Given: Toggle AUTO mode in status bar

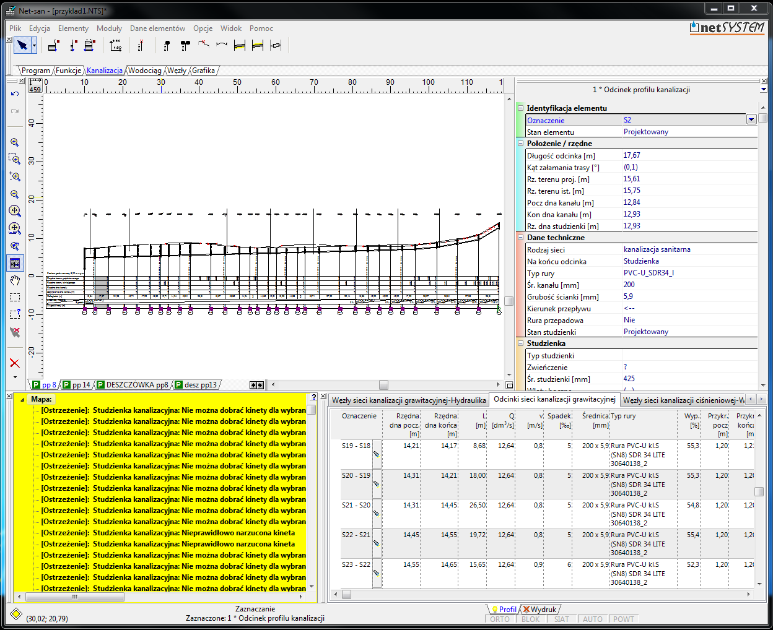Looking at the screenshot, I should pyautogui.click(x=593, y=619).
